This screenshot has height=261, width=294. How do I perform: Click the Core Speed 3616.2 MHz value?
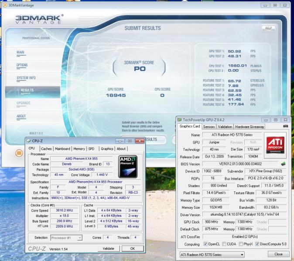click(x=64, y=211)
